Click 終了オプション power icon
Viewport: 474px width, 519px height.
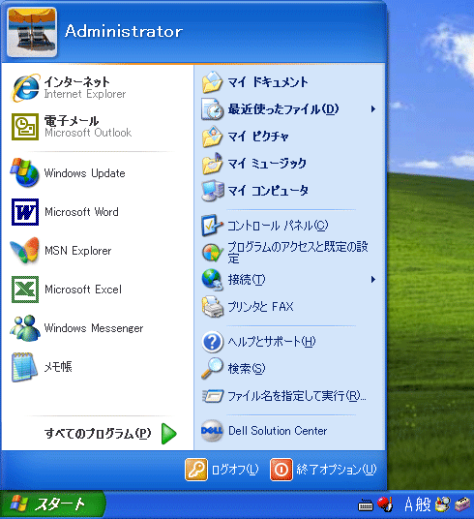(x=281, y=469)
